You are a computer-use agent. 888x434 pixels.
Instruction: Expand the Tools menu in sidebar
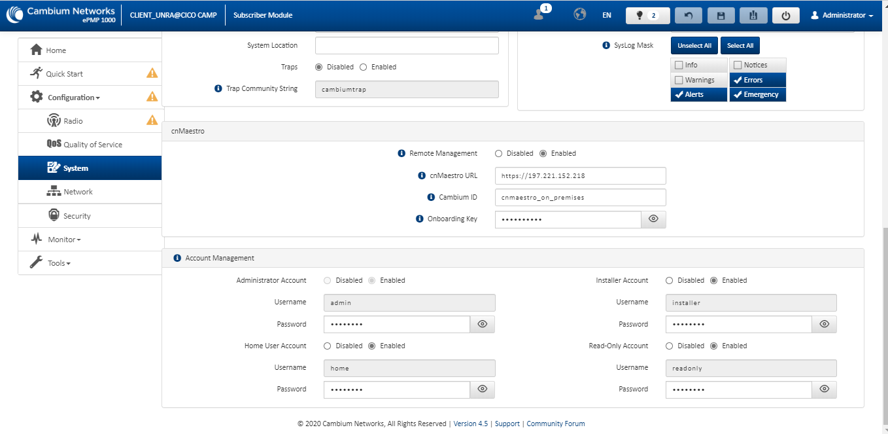(59, 263)
